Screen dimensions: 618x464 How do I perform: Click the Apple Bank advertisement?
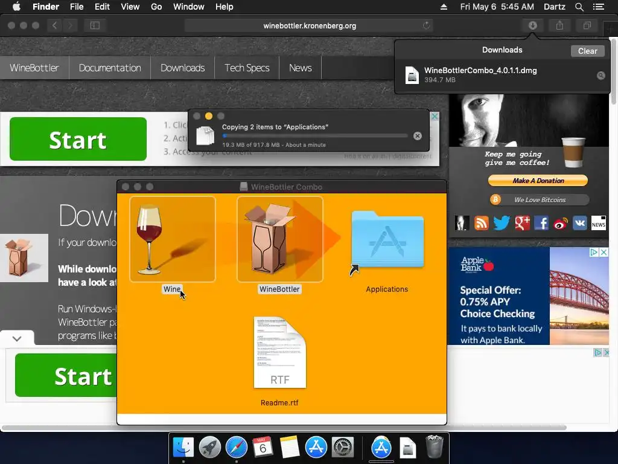click(x=528, y=296)
